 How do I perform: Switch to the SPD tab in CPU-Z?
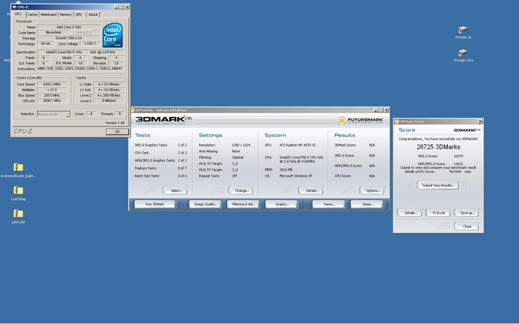pyautogui.click(x=78, y=15)
